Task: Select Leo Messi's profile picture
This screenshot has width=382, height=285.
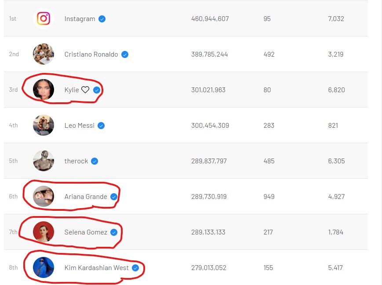Action: 44,126
